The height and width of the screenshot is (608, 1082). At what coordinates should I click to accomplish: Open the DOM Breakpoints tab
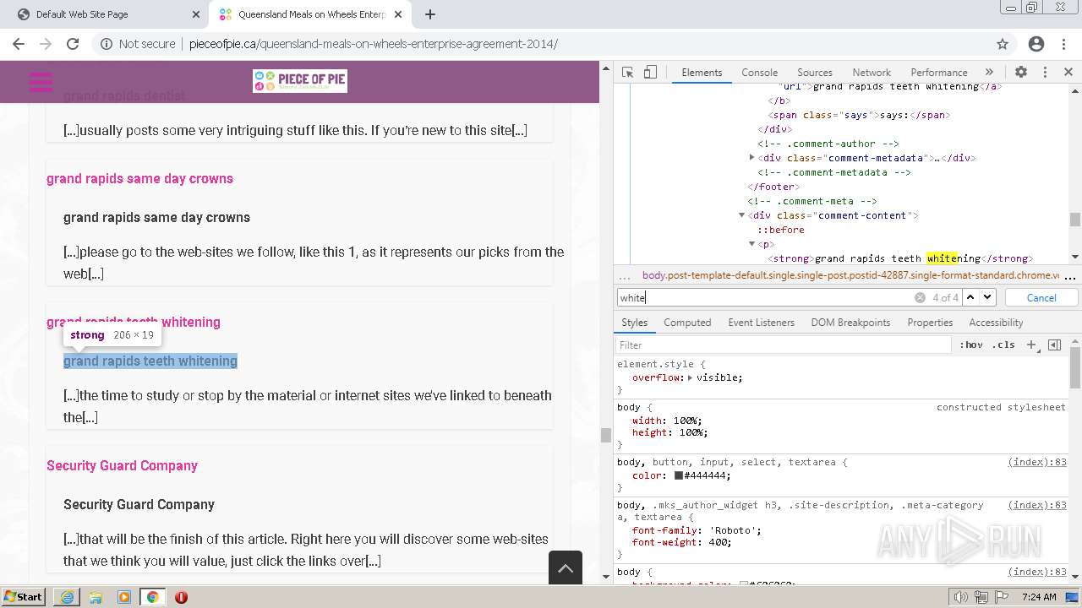pos(850,323)
